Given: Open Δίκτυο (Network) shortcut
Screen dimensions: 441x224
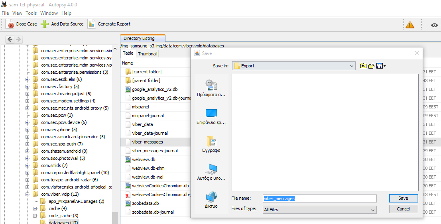Looking at the screenshot, I should pyautogui.click(x=211, y=200).
